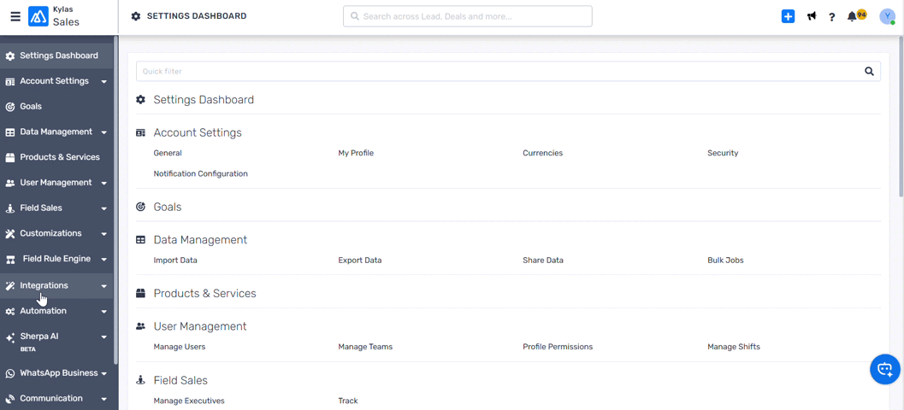Expand the Automation sidebar dropdown arrow
The image size is (904, 410).
click(x=103, y=312)
